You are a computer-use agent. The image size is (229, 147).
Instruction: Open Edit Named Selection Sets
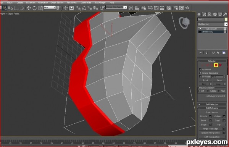point(103,8)
